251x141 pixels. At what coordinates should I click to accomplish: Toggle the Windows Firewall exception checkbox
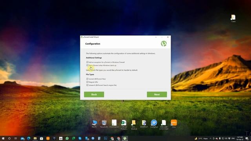(x=87, y=62)
